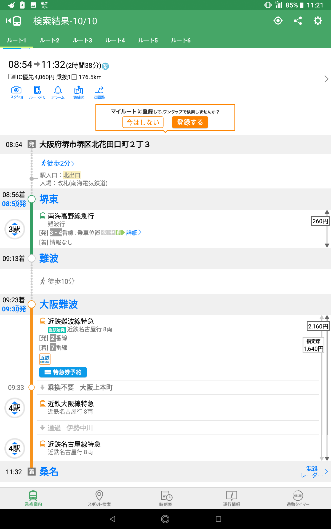Switch to ルート6 tab
This screenshot has height=529, width=331.
click(x=181, y=41)
